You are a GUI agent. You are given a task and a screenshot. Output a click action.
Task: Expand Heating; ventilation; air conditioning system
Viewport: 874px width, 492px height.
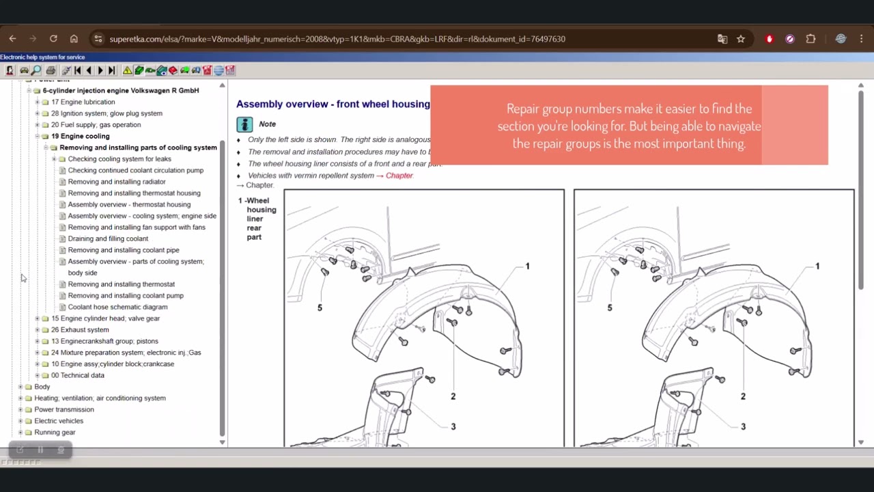point(20,398)
